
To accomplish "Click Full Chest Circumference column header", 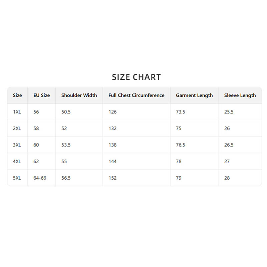I will [136, 95].
